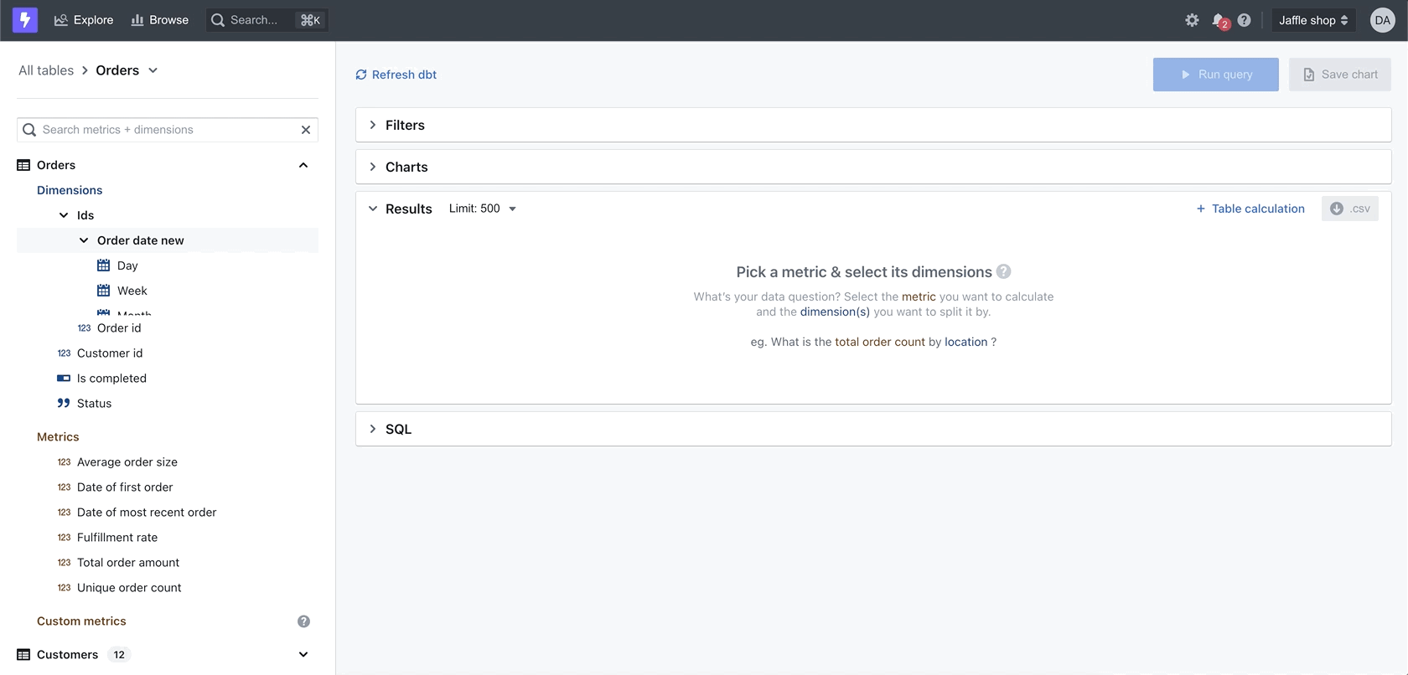Expand the Customers table section
This screenshot has height=675, width=1408.
click(303, 655)
